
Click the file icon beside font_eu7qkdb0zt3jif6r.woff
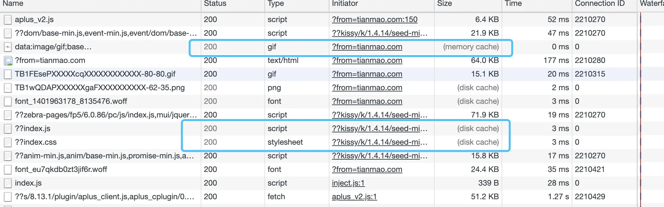pos(8,170)
